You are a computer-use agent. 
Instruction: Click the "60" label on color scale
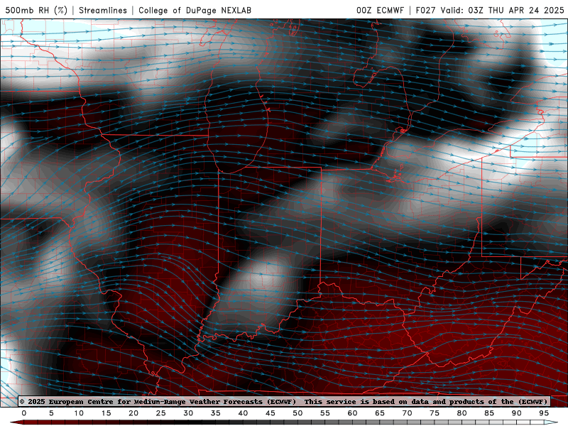[352, 413]
